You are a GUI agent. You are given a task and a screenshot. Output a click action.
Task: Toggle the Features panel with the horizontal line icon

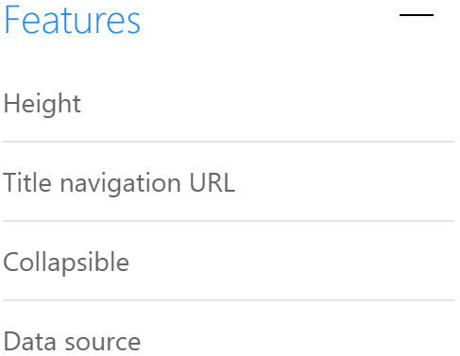tap(417, 15)
